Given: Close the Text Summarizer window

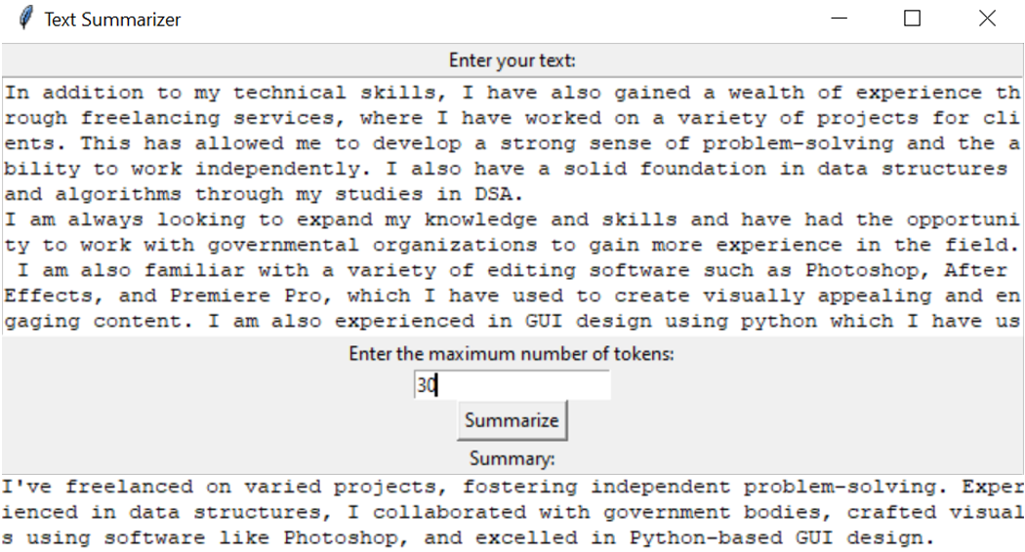Looking at the screenshot, I should [x=987, y=19].
